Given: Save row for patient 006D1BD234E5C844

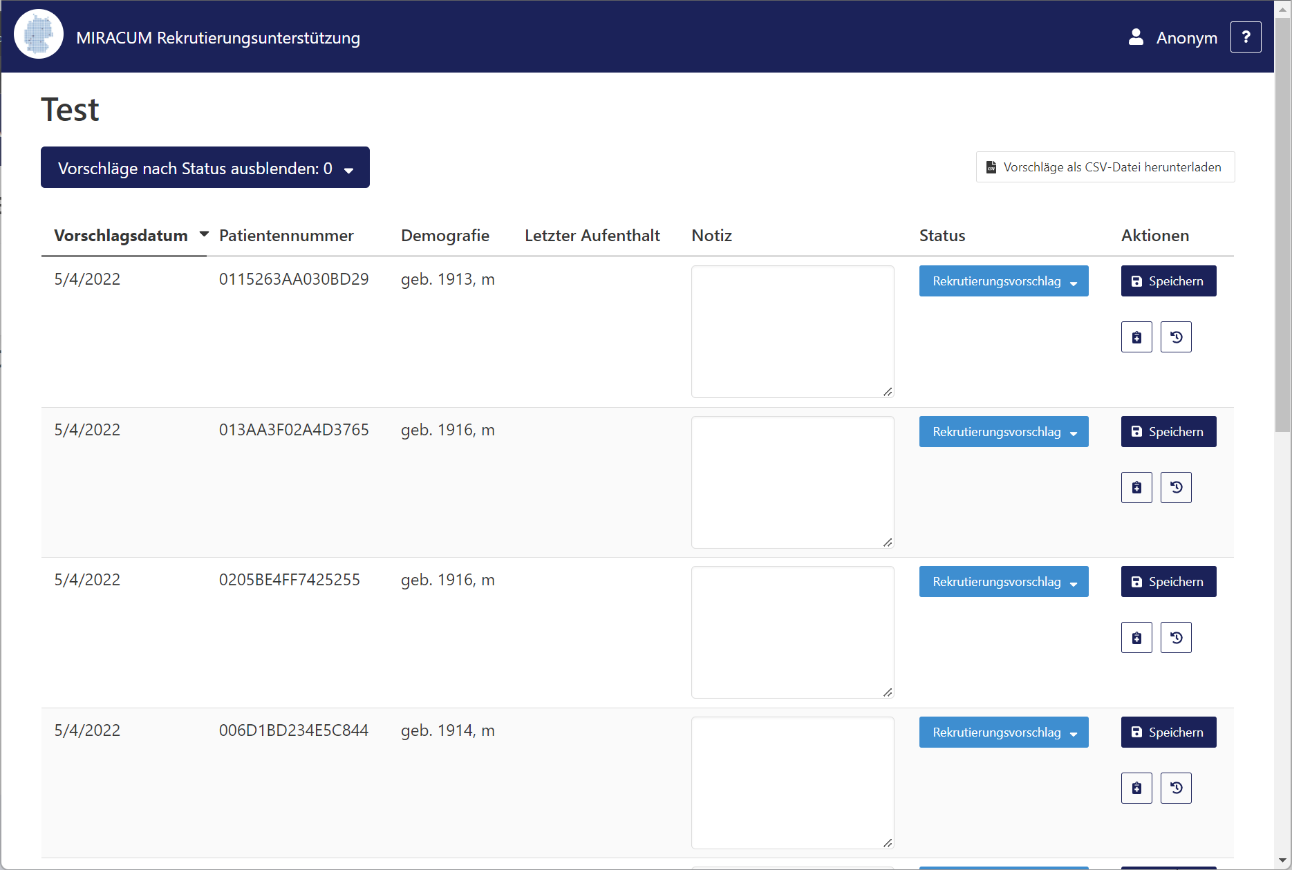Looking at the screenshot, I should [1168, 732].
